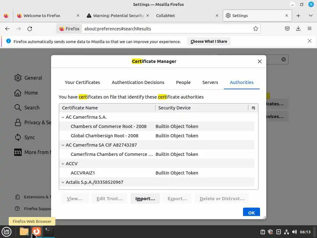
Task: Close the security warning tab
Action: pyautogui.click(x=148, y=15)
